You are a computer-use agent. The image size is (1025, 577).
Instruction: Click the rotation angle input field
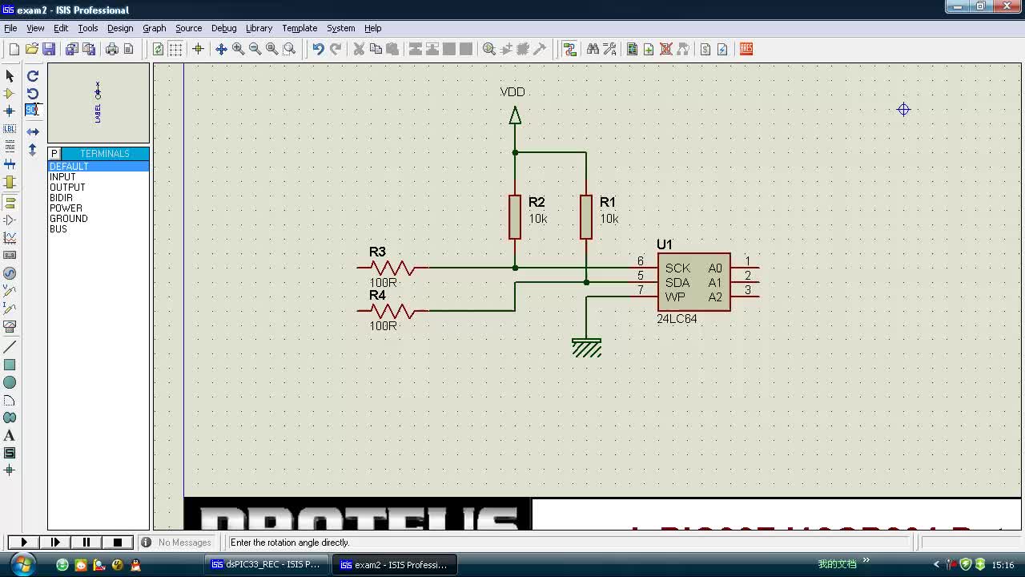[32, 110]
